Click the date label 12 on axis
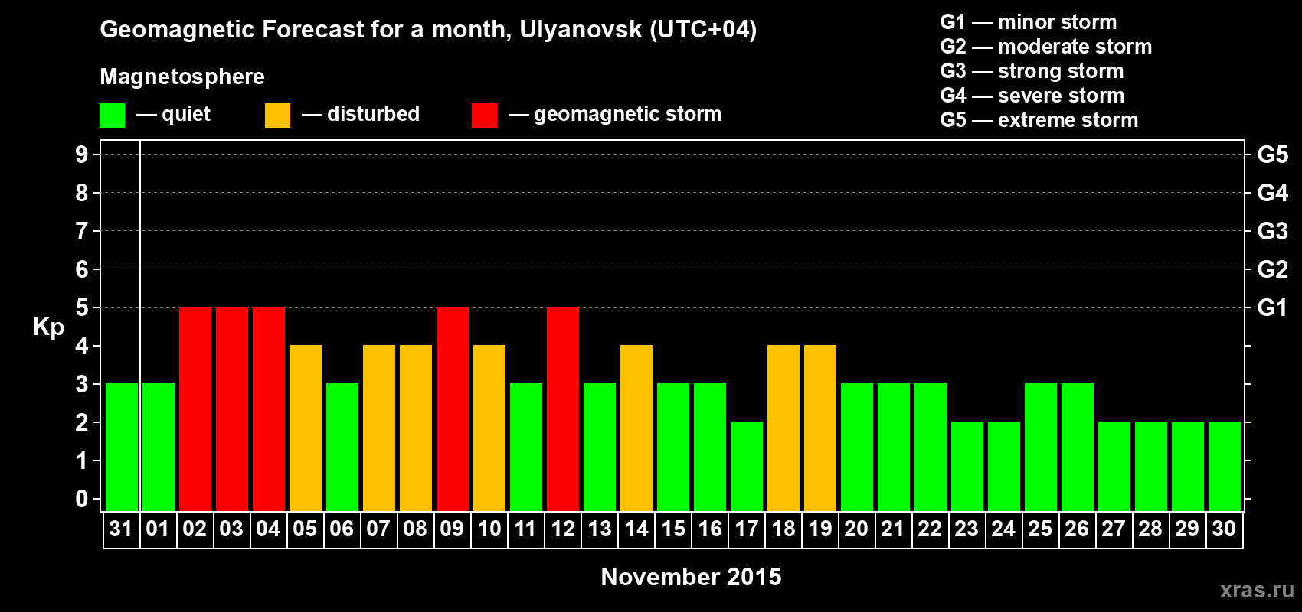 click(563, 529)
